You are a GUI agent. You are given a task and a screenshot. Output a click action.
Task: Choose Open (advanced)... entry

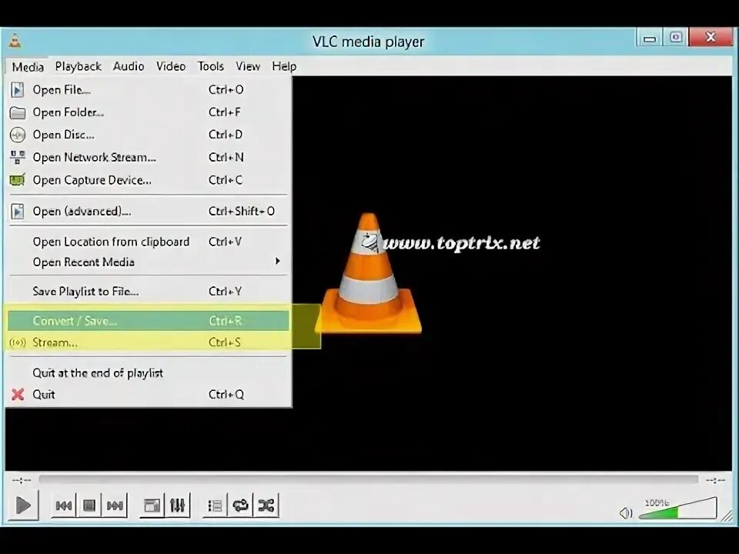click(149, 211)
